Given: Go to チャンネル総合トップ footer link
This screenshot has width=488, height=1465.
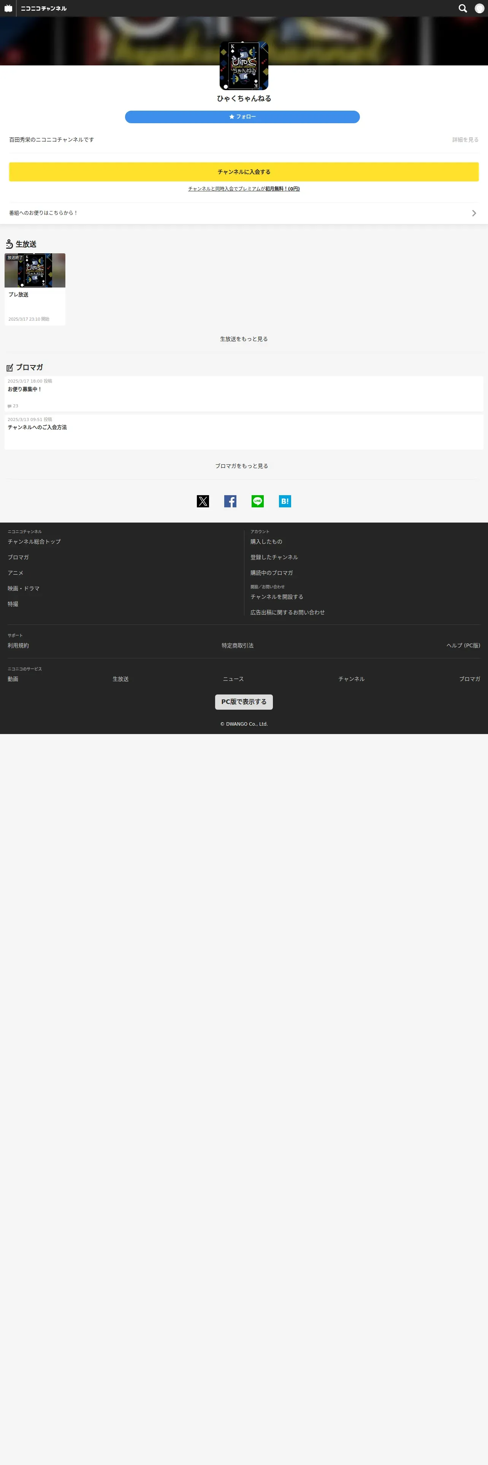Looking at the screenshot, I should [x=34, y=542].
